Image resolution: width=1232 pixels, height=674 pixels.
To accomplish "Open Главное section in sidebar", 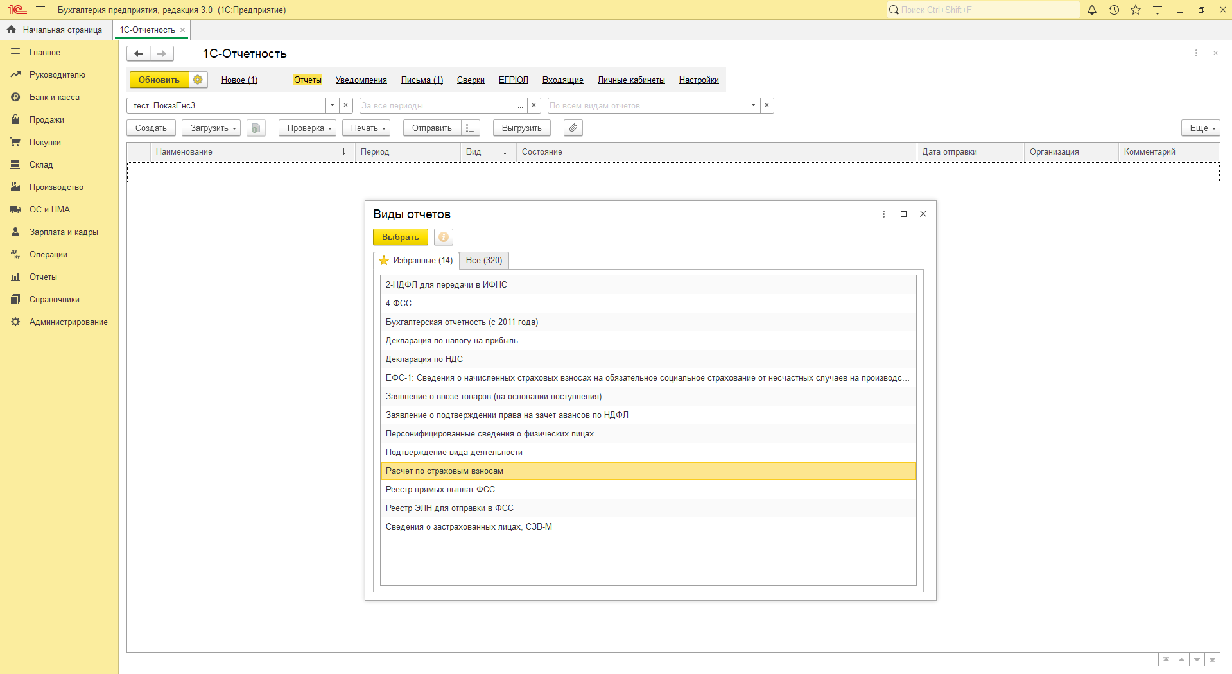I will (x=44, y=52).
